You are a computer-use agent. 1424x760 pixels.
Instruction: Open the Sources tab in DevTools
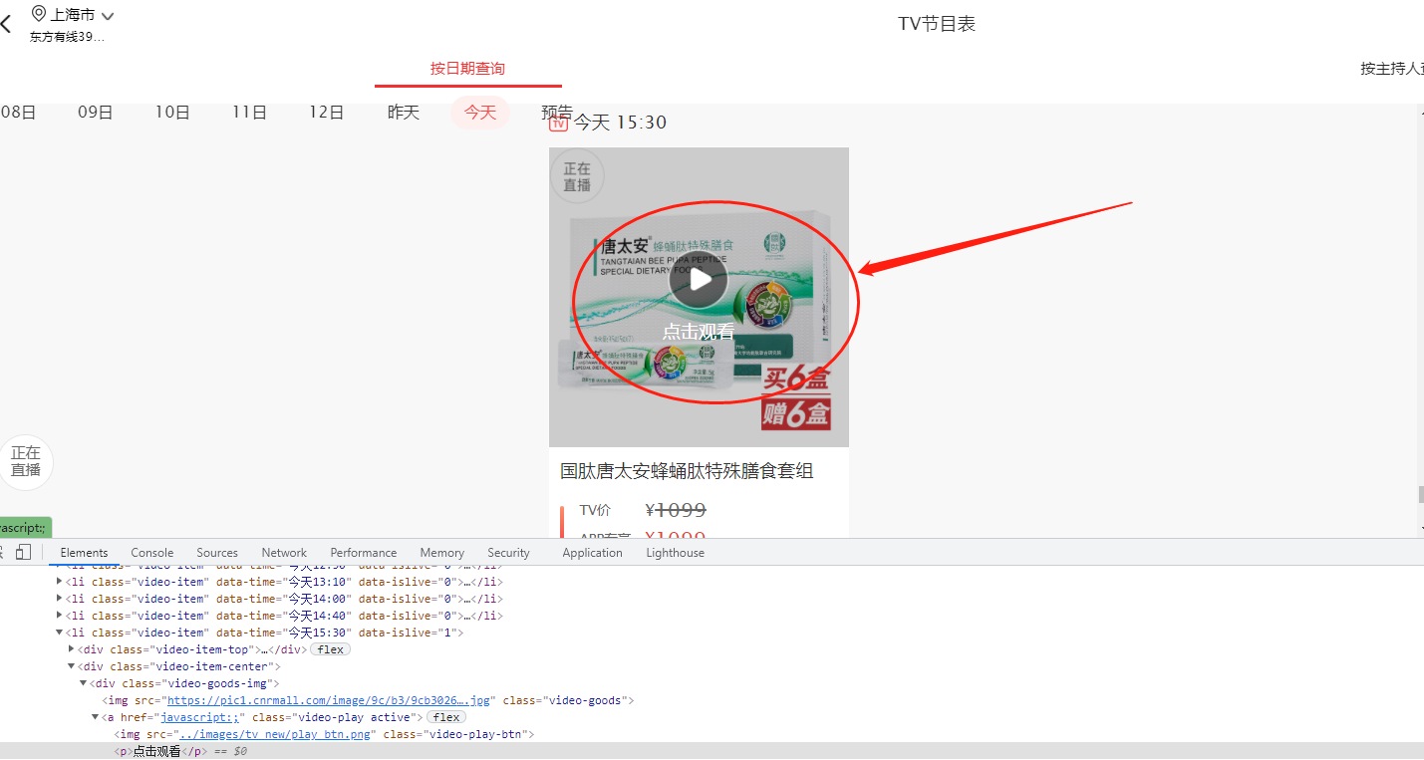pyautogui.click(x=217, y=553)
